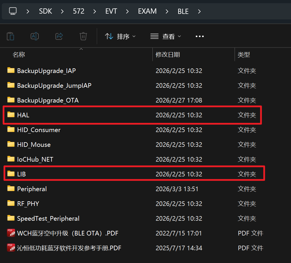Screen dimensions: 291x263
Task: Click the BackupUpgrade_OTA folder name
Action: click(x=48, y=101)
